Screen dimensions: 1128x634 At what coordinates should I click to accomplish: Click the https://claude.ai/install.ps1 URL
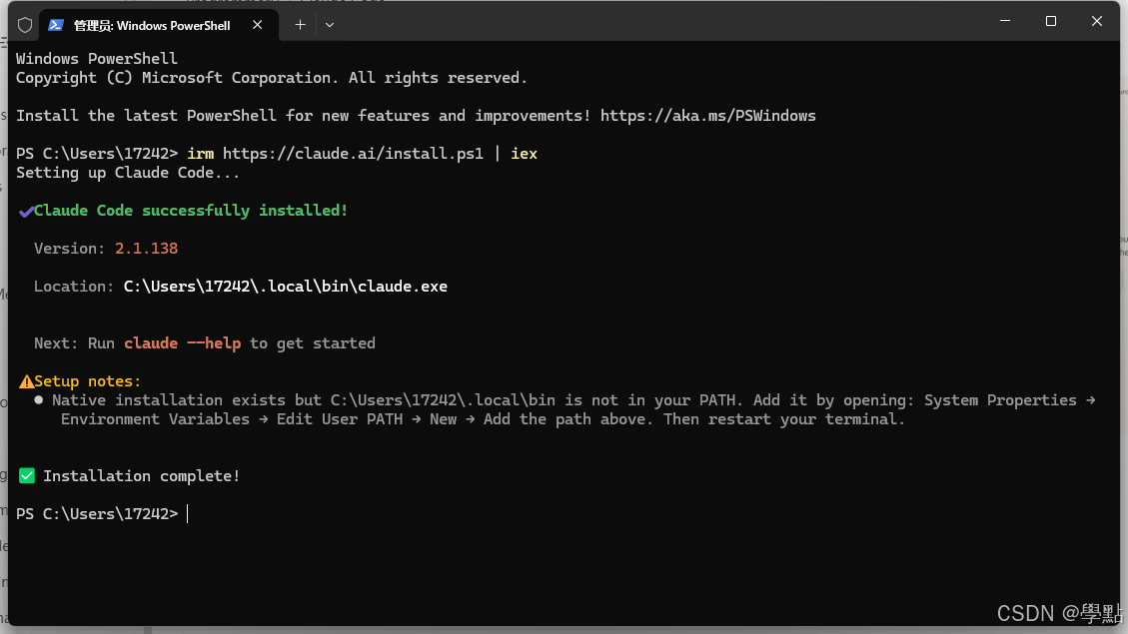click(353, 154)
